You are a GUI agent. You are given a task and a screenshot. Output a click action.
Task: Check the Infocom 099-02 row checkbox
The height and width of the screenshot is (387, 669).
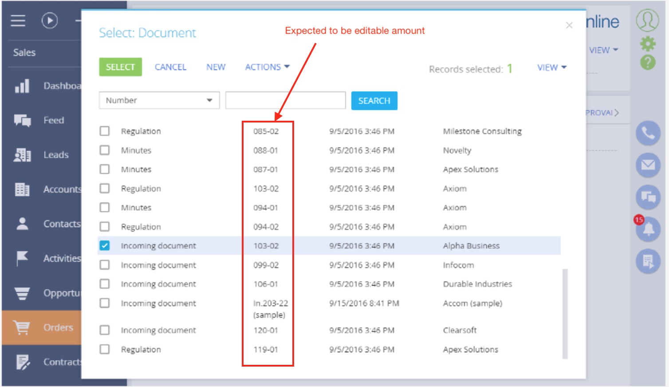pos(105,265)
